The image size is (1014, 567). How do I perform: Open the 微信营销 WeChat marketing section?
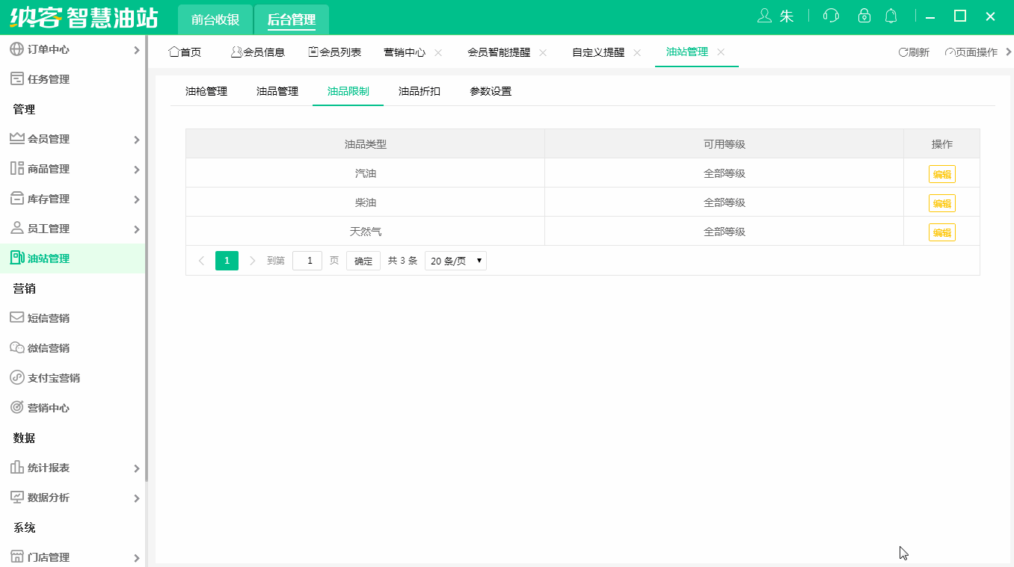pyautogui.click(x=49, y=347)
